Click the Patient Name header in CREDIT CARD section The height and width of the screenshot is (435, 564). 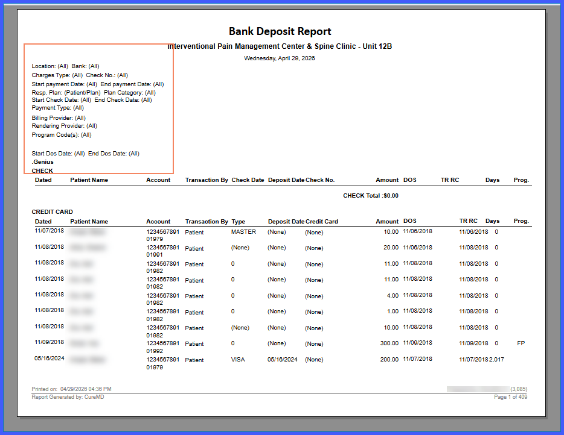(89, 222)
